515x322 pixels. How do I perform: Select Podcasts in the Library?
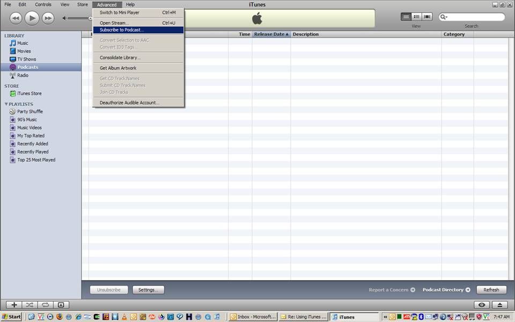(41, 67)
